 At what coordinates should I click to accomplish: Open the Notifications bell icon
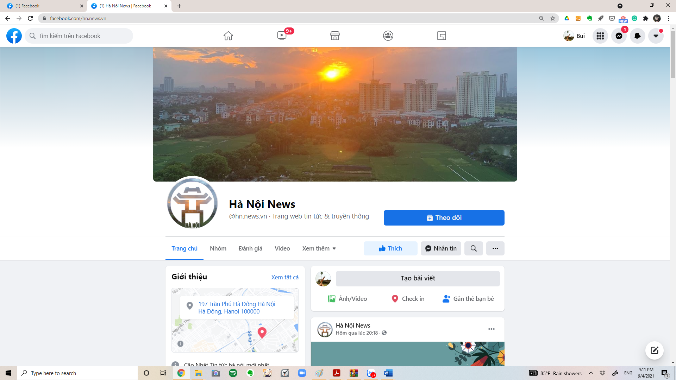point(637,36)
